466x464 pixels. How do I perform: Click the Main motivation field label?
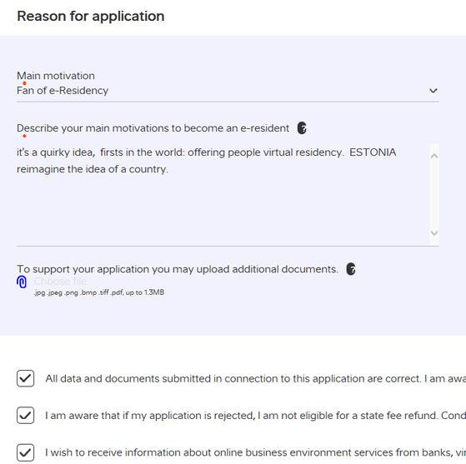pos(56,76)
